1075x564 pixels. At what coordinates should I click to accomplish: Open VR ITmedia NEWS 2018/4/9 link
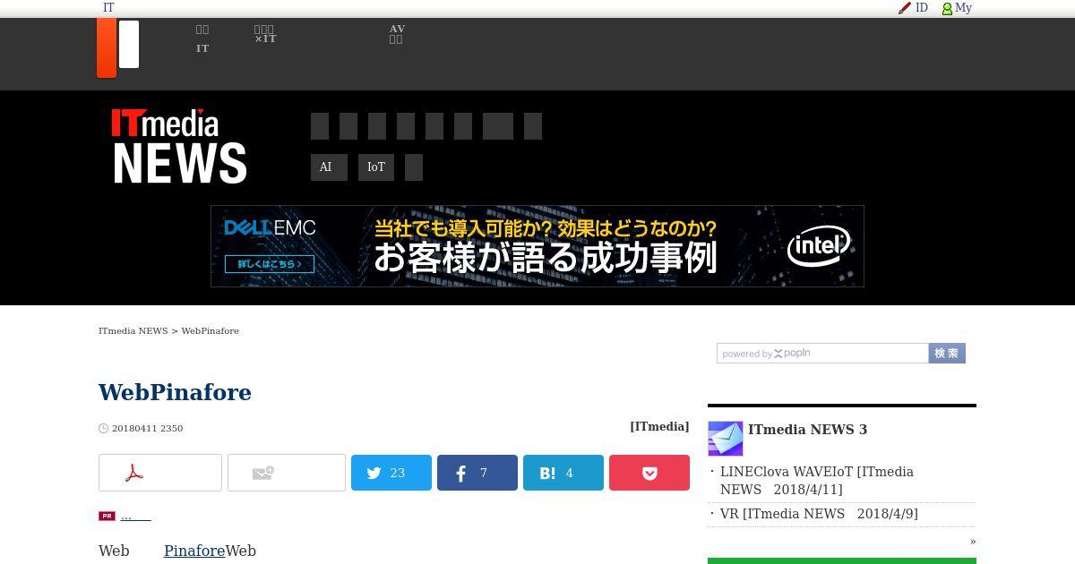(819, 514)
